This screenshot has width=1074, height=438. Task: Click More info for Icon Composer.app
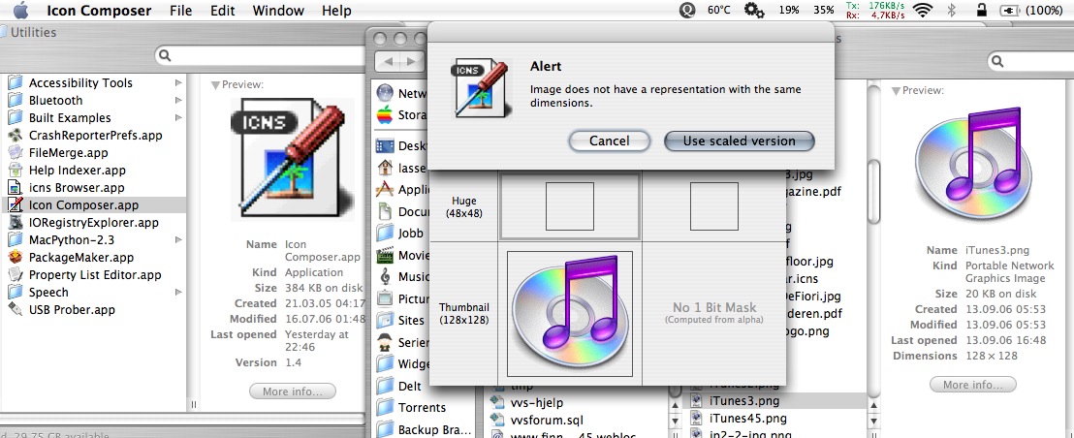click(293, 391)
